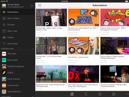This screenshot has height=97, width=129.
Task: Click the TaylorSwiftVEVO channel avatar
Action: (4, 92)
